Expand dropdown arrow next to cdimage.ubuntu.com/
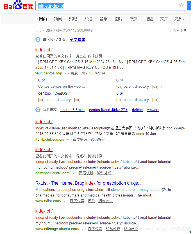Viewport: 193px width, 234px height. point(74,173)
